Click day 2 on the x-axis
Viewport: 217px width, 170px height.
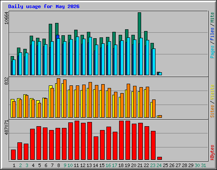click(20, 165)
